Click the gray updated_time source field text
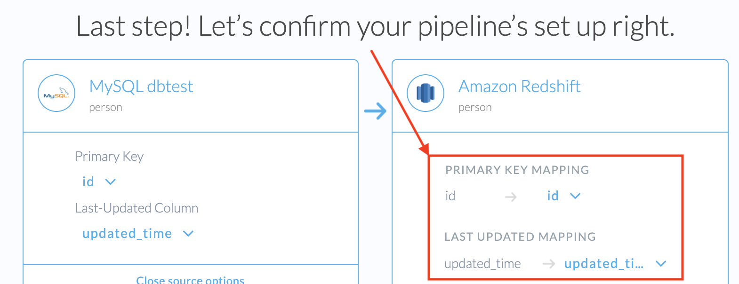739x284 pixels. click(482, 264)
